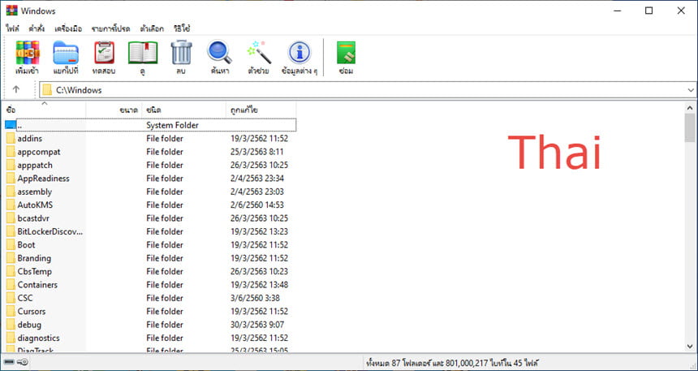This screenshot has width=698, height=371.
Task: Click the vertical scrollbar thumb
Action: tap(690, 127)
